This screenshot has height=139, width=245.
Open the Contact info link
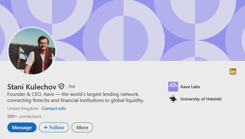(54, 108)
